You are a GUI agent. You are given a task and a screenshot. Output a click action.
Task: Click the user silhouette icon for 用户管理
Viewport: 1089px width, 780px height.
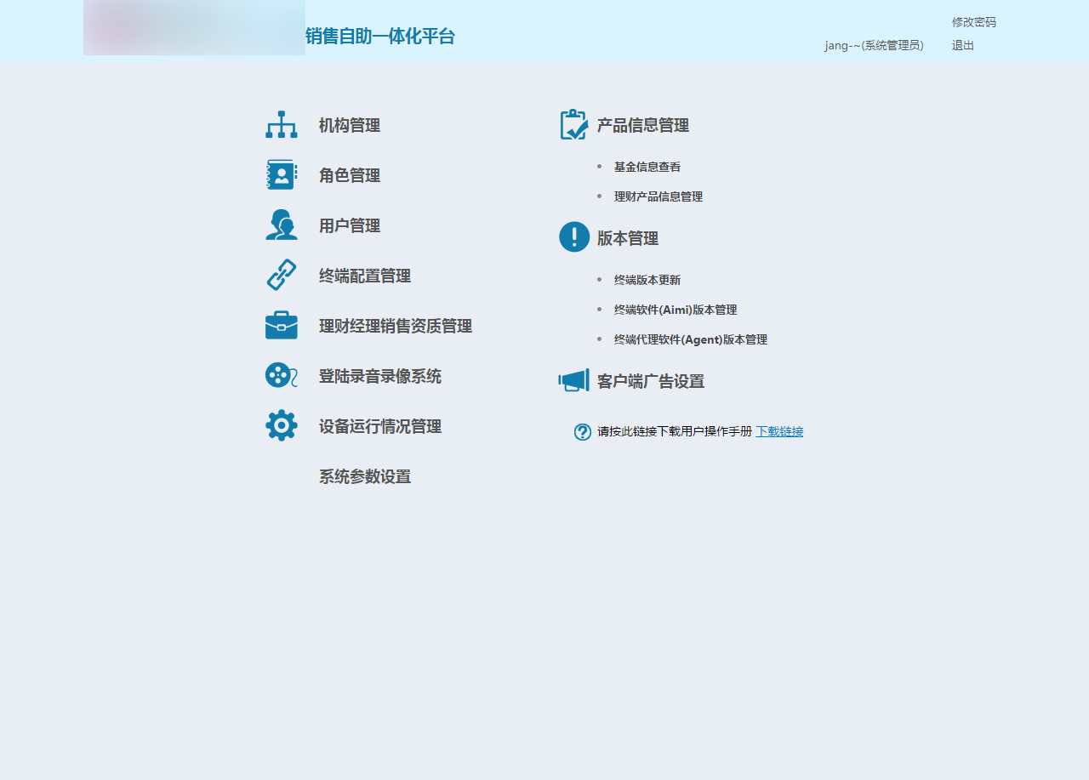(281, 225)
